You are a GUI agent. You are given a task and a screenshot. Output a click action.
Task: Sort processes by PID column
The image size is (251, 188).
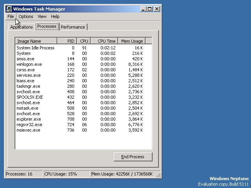tap(67, 41)
